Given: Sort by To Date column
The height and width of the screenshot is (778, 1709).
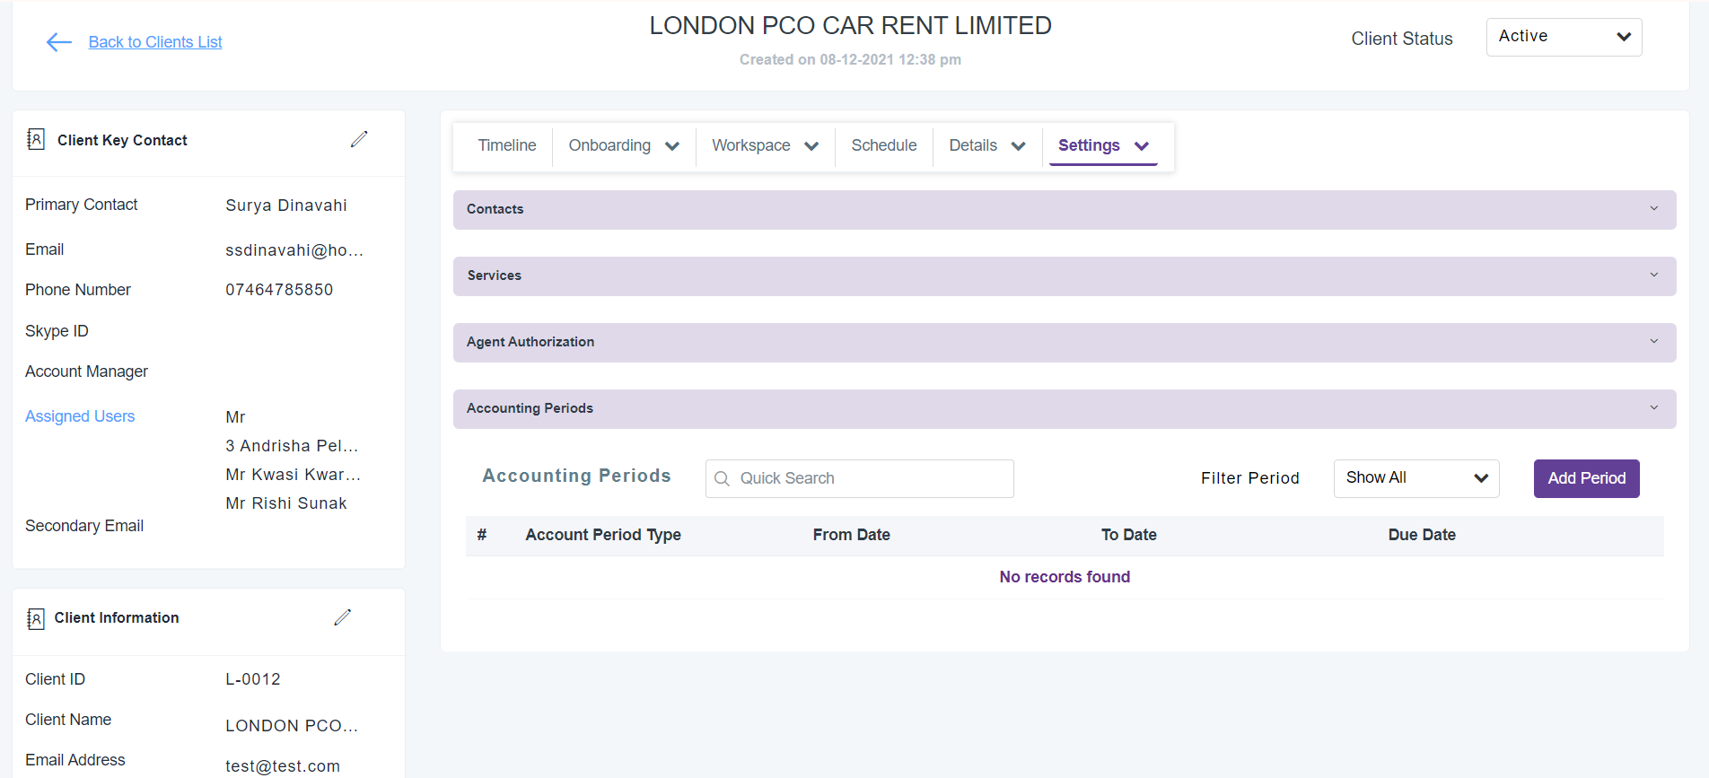Looking at the screenshot, I should pos(1128,535).
